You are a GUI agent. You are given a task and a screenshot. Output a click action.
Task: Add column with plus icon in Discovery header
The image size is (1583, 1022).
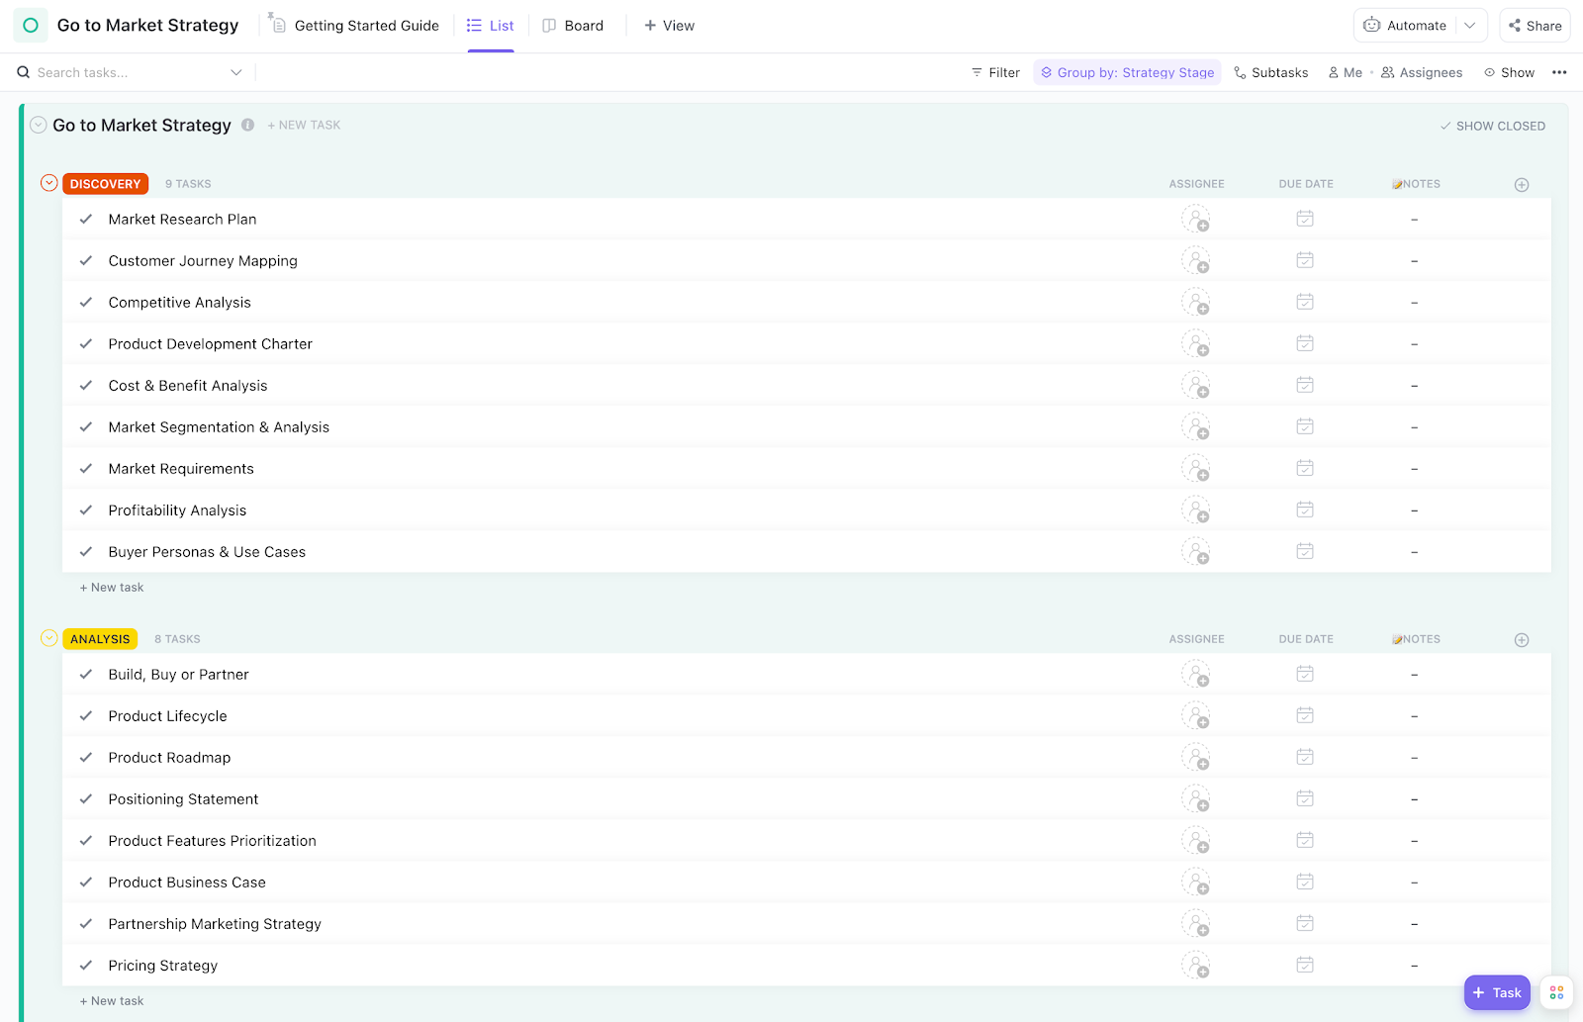1522,185
